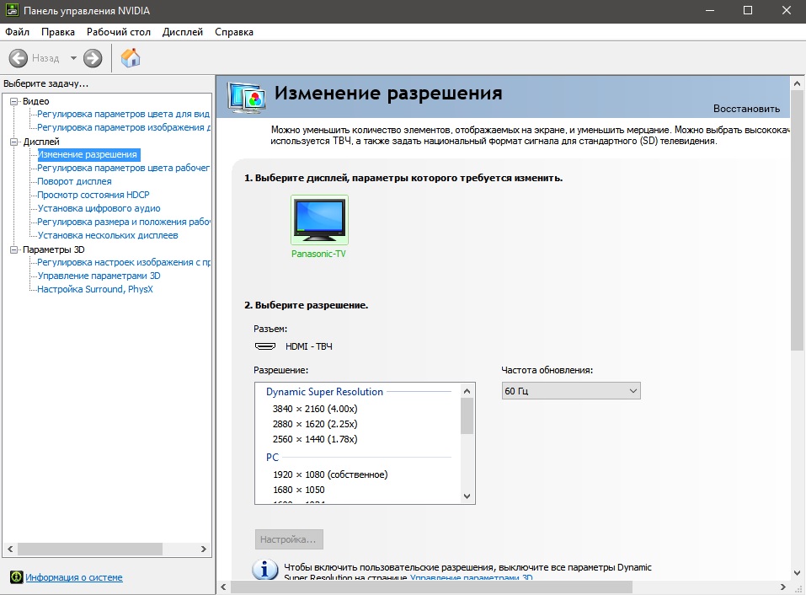Open the Дисплей menu
Screen dimensions: 806x595
[x=183, y=32]
